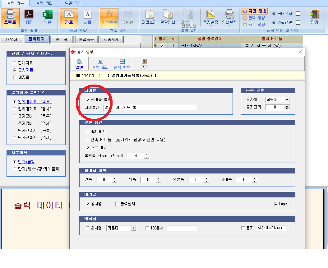Open 출력 항목 in dialog toolbar
Screen dimensions: 328x268
pos(122,64)
